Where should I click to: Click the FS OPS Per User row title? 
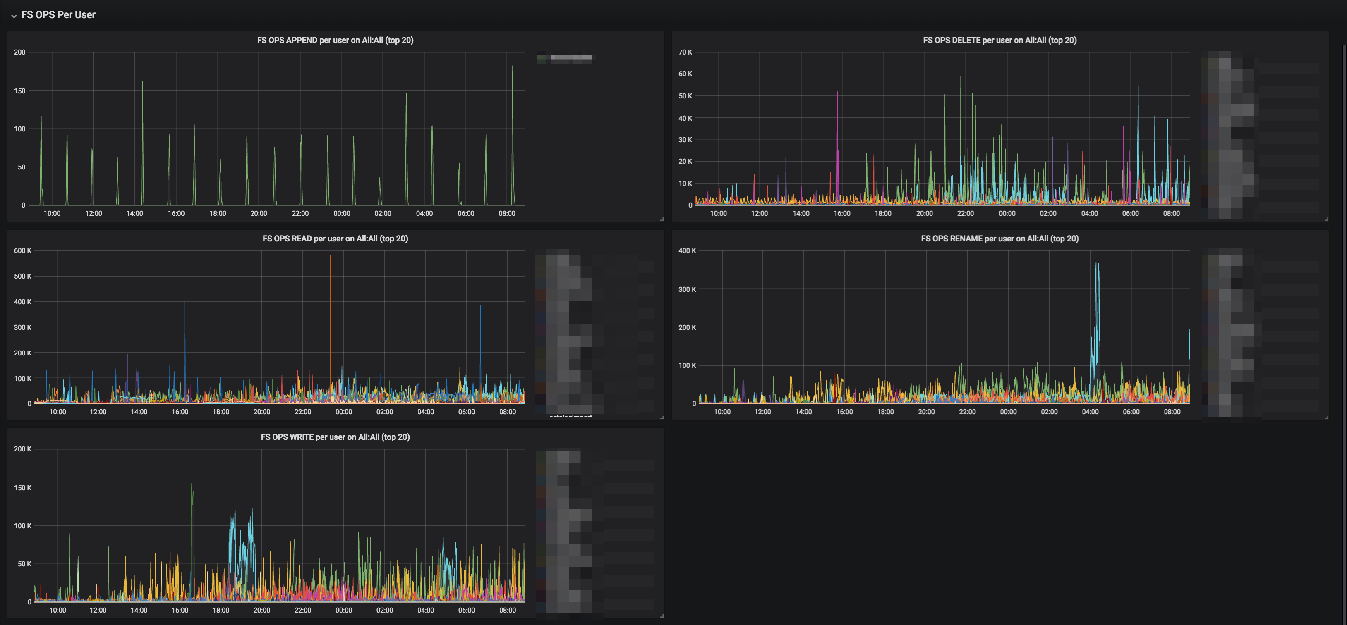[58, 15]
